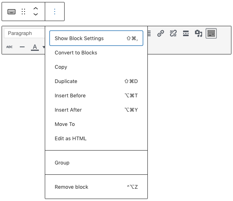Image resolution: width=233 pixels, height=201 pixels.
Task: Toggle the toolbar toggle keyboard icon
Action: pos(211,33)
